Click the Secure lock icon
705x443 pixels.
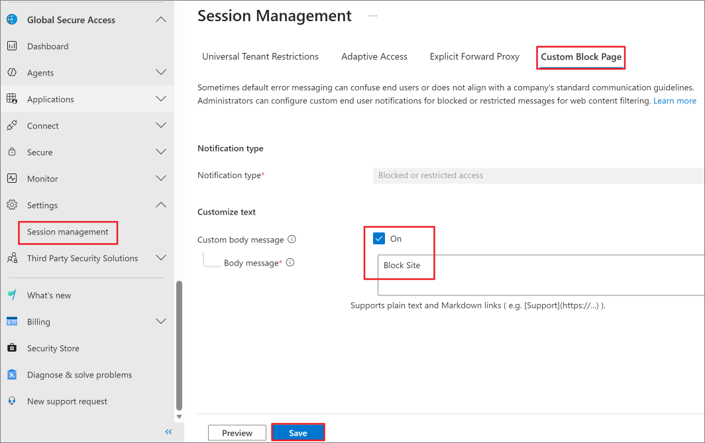pyautogui.click(x=12, y=152)
